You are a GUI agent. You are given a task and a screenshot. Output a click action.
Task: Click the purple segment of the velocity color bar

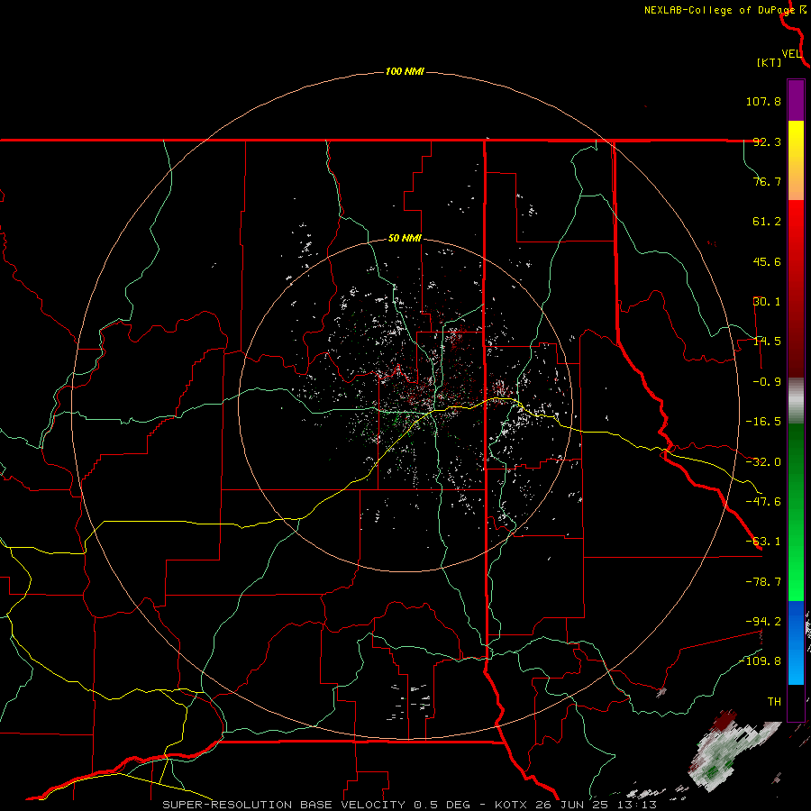[796, 100]
